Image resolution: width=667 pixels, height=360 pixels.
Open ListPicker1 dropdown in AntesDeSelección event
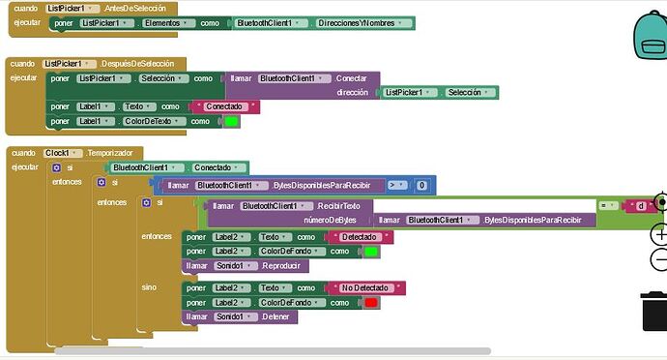click(x=72, y=9)
